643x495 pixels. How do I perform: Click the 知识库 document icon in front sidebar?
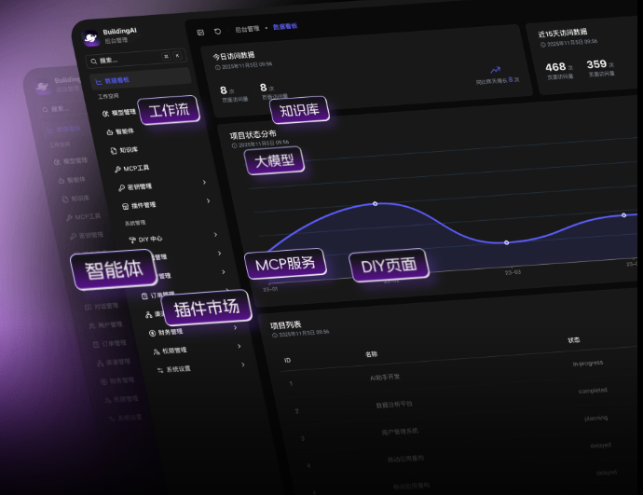pos(114,151)
